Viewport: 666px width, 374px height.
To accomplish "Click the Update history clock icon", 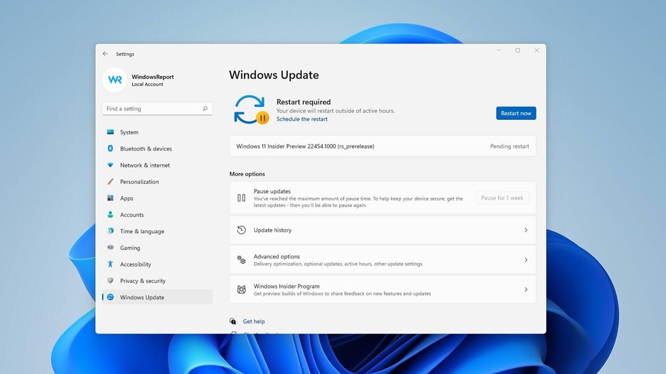I will pyautogui.click(x=241, y=230).
